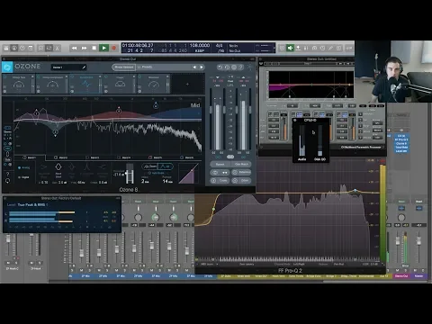Click the Dither button in Ozone

(241, 180)
